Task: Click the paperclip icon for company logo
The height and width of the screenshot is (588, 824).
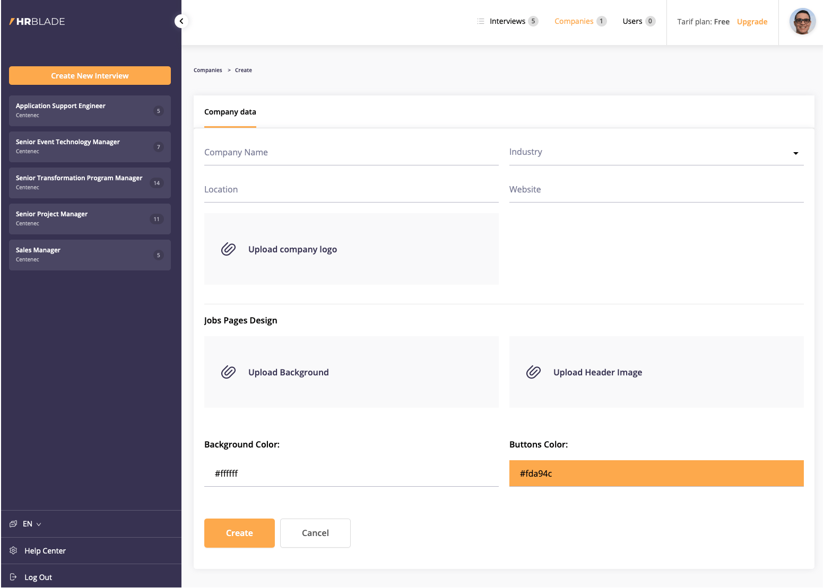Action: tap(228, 249)
